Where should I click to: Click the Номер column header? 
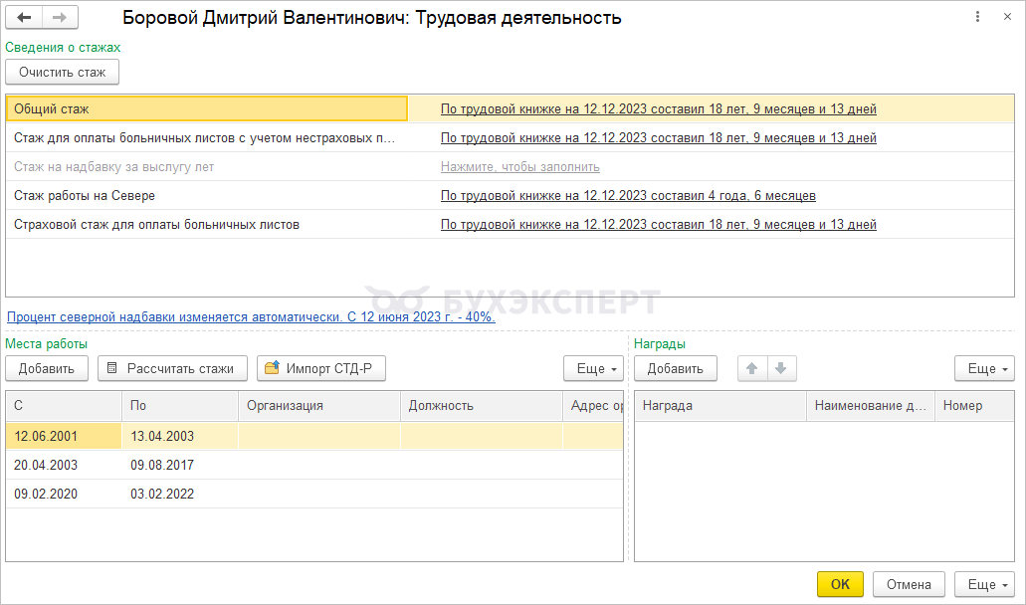[975, 406]
